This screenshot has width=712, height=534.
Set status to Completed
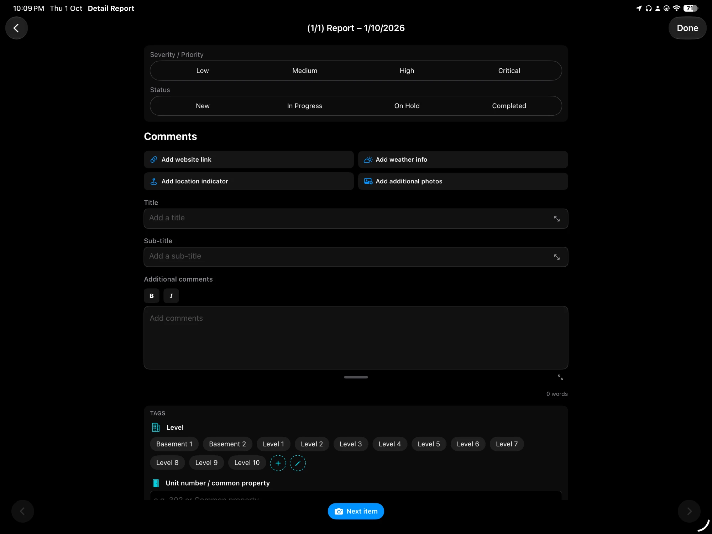(509, 106)
